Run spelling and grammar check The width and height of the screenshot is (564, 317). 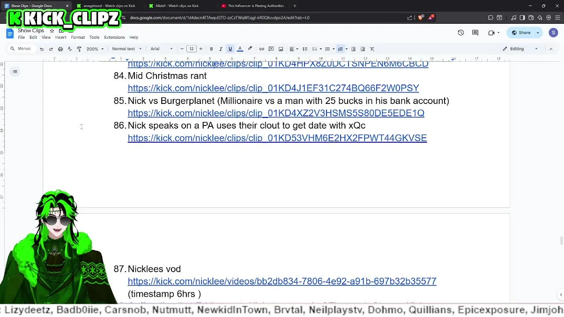[70, 49]
